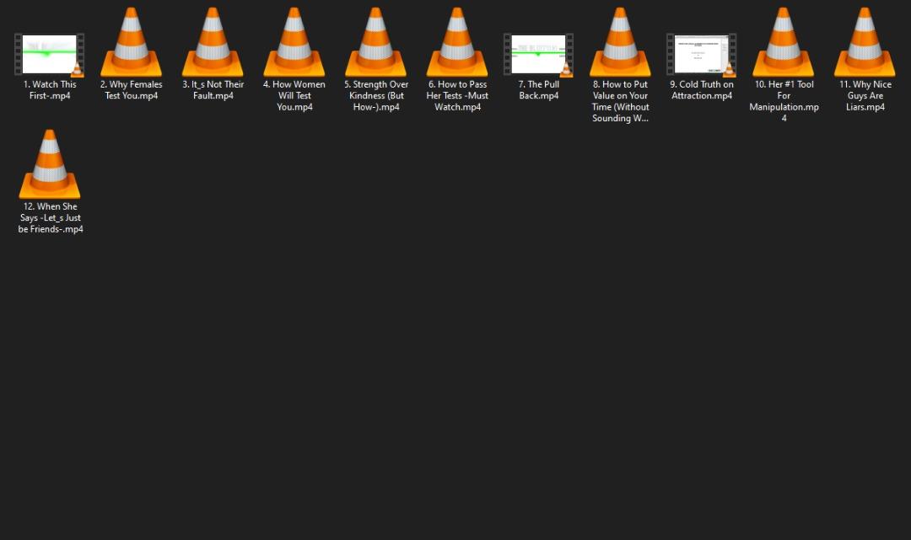
Task: Click the '3. It_s Not Their Fault.mp4' filename label
Action: (x=213, y=90)
